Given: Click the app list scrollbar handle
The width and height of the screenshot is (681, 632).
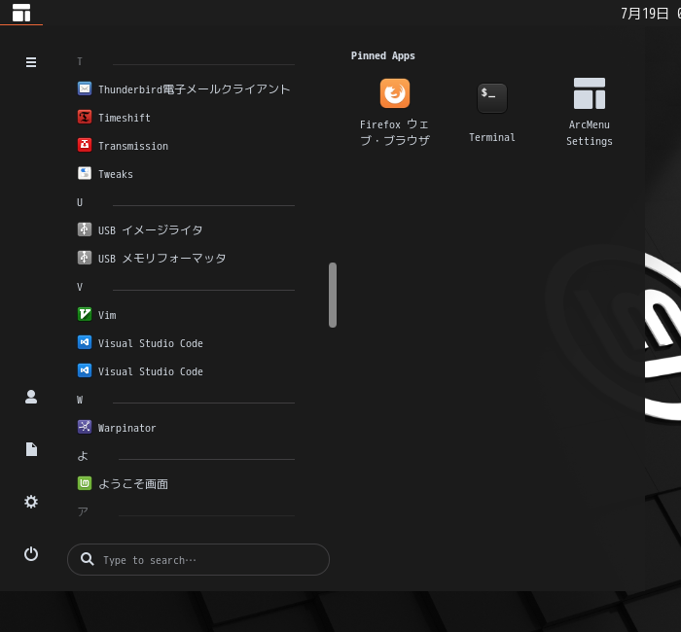Looking at the screenshot, I should tap(333, 295).
